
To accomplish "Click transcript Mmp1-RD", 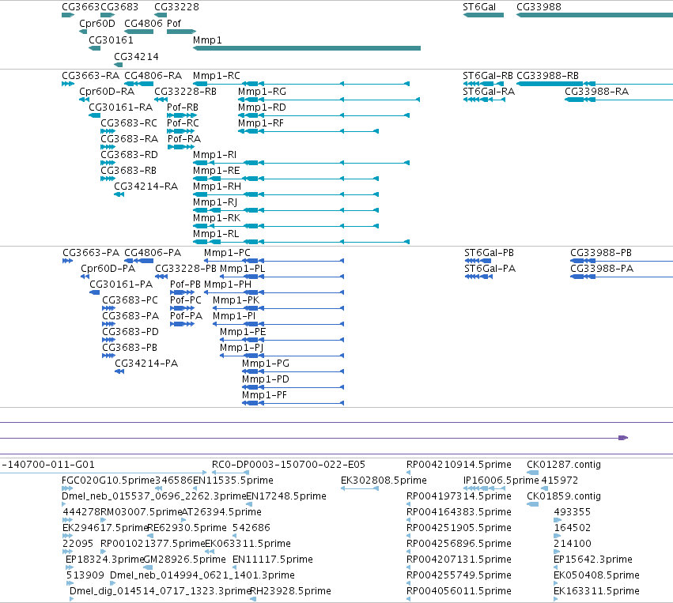I will tap(324, 115).
